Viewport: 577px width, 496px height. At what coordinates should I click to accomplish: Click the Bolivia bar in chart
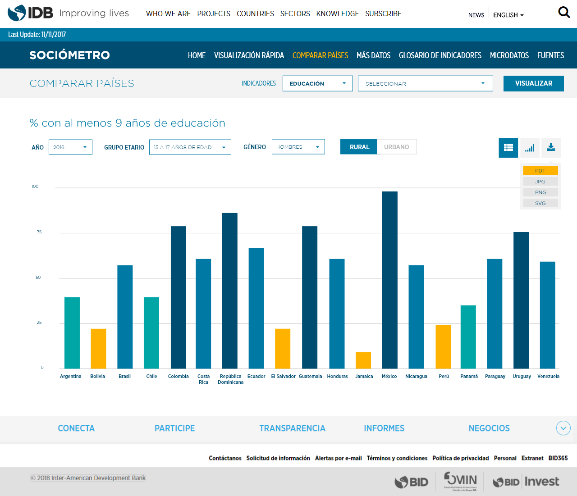point(99,349)
